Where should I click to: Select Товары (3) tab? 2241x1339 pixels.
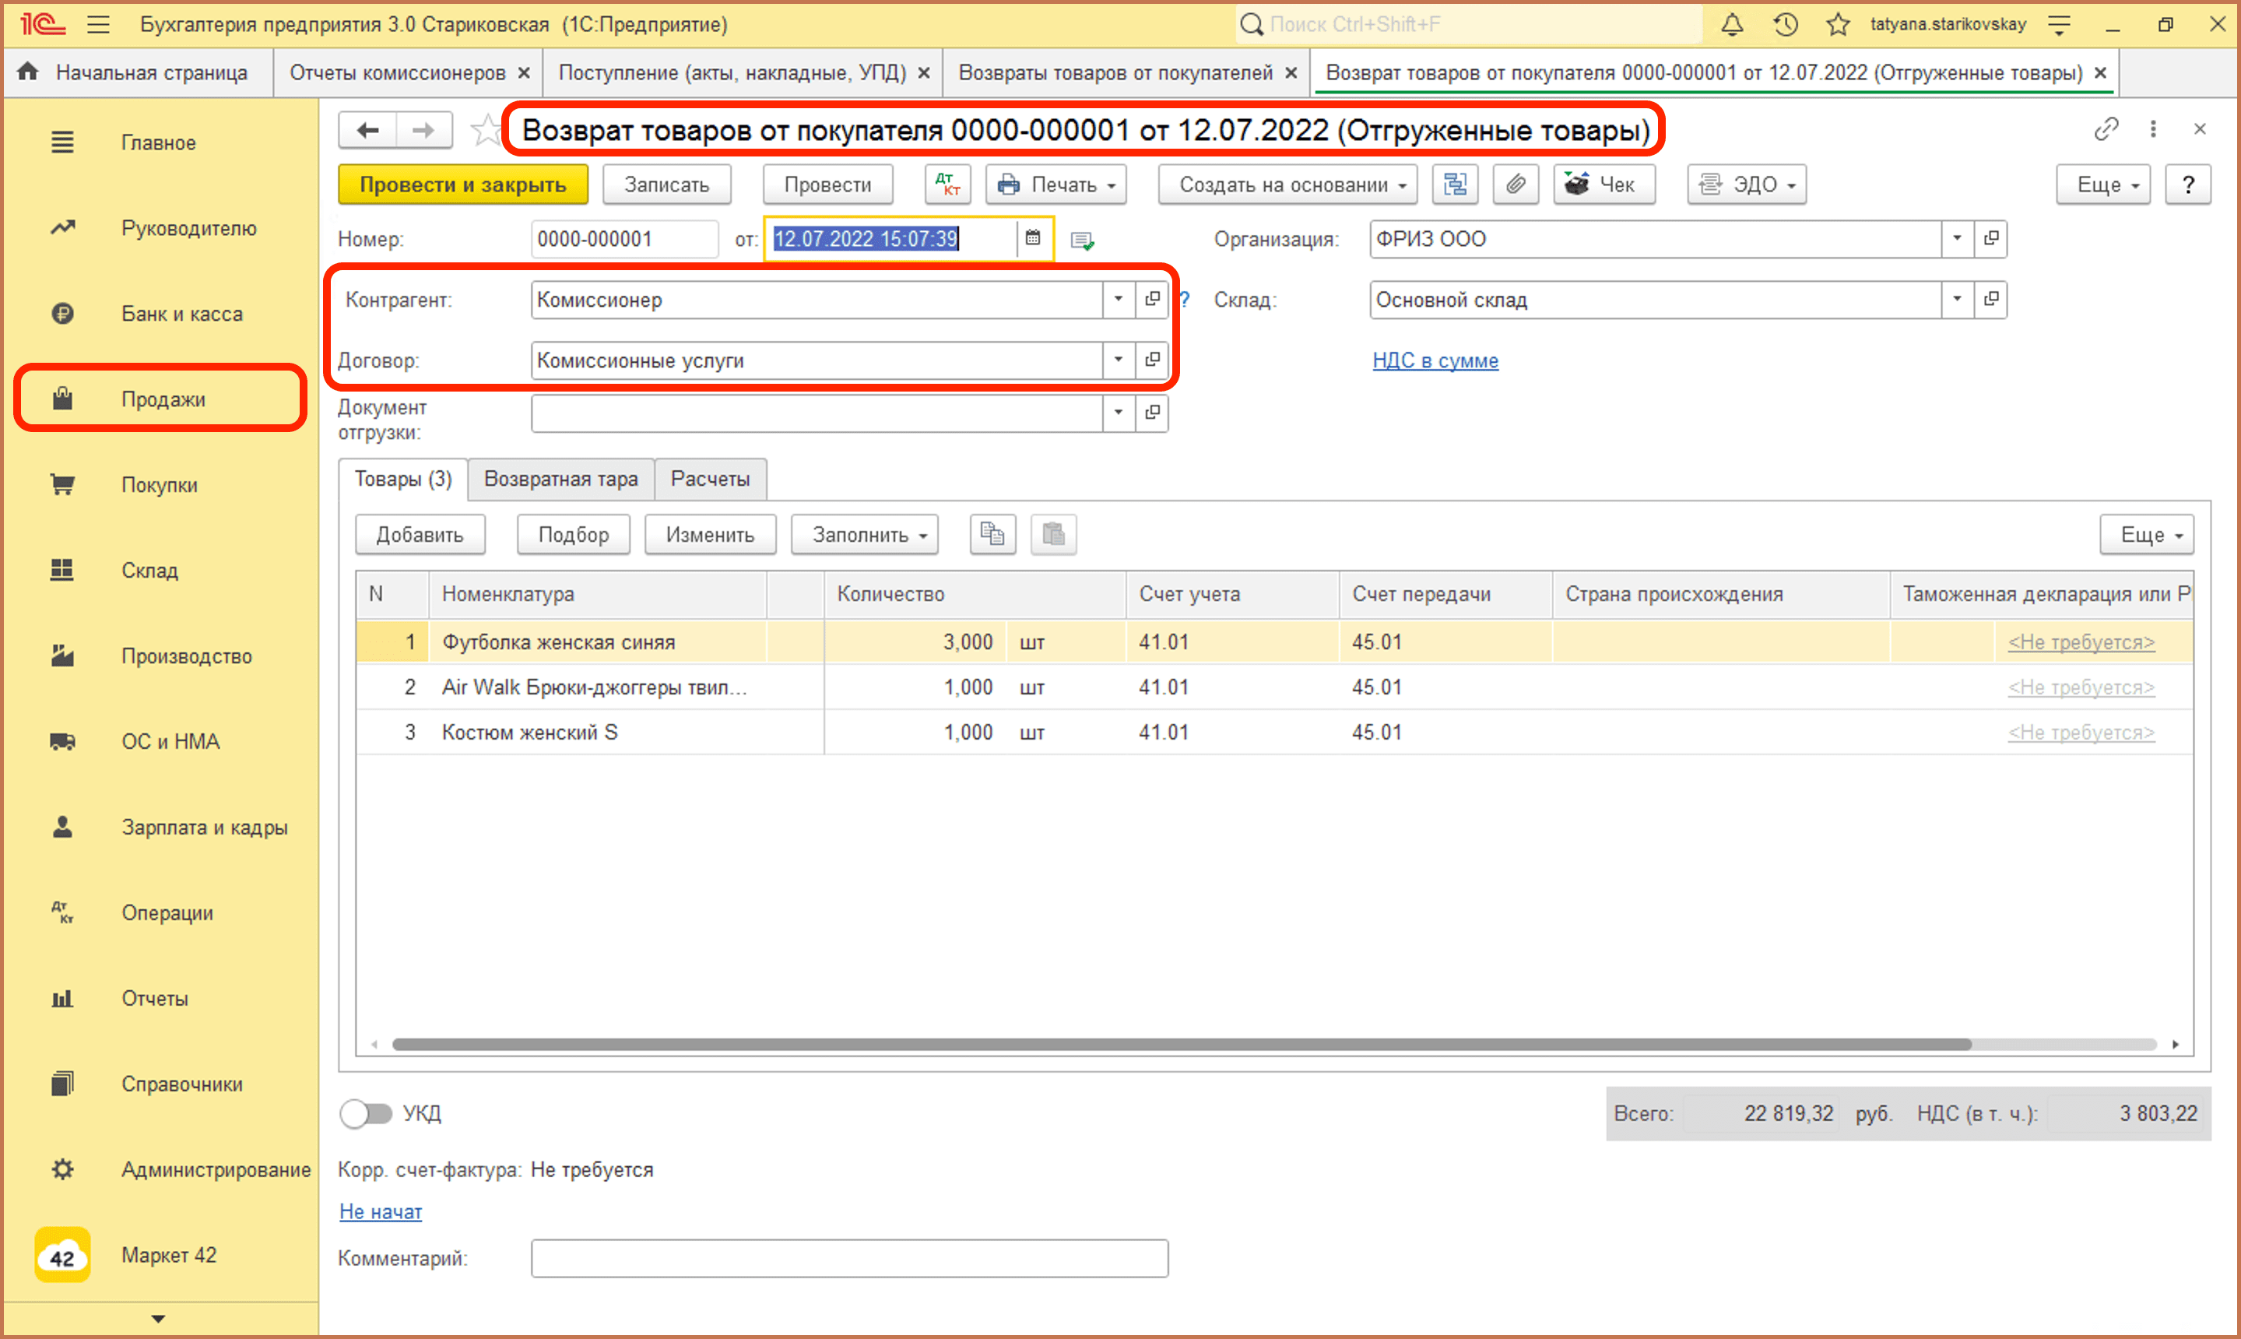coord(403,479)
